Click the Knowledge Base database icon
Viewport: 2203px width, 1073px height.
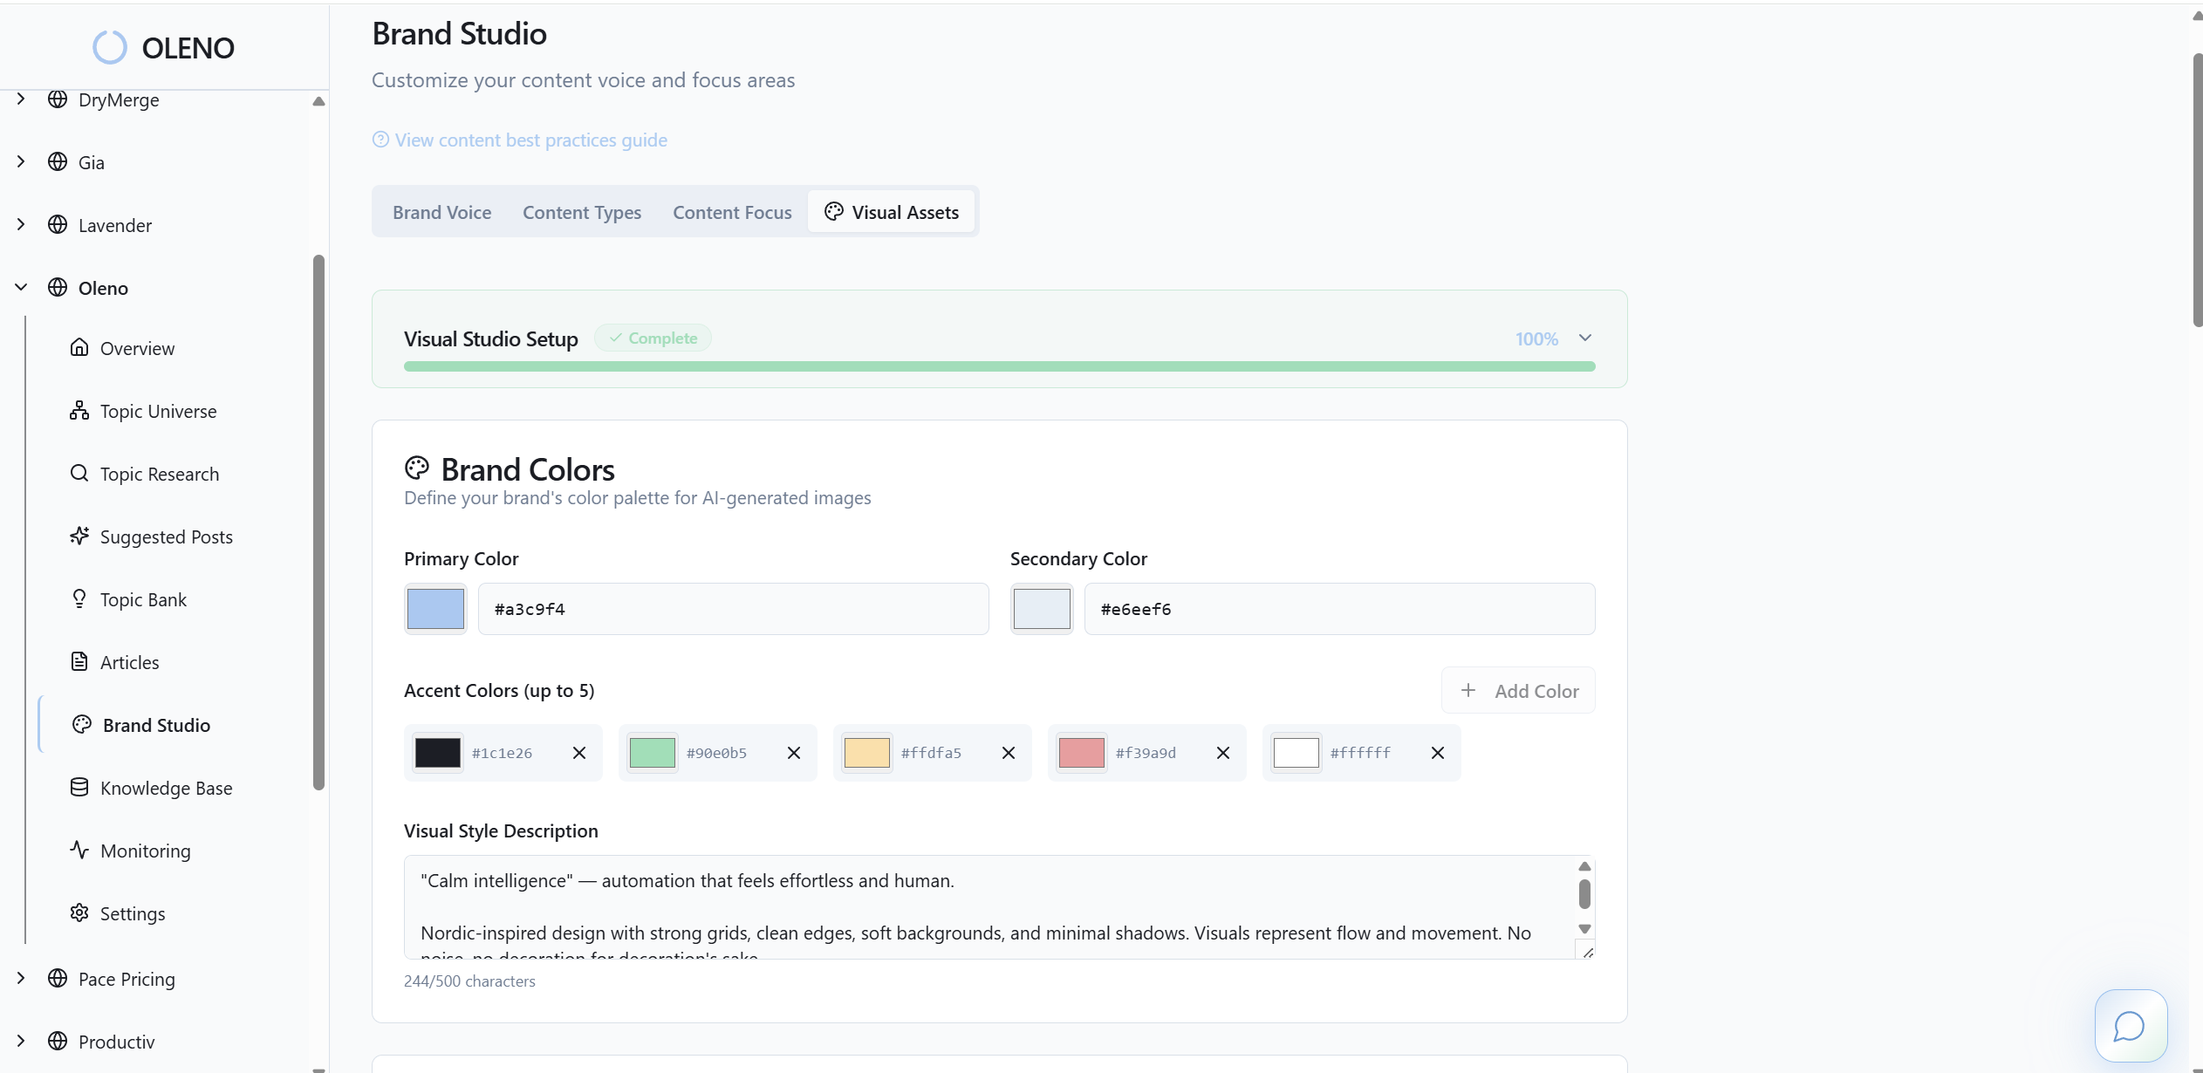pyautogui.click(x=79, y=788)
